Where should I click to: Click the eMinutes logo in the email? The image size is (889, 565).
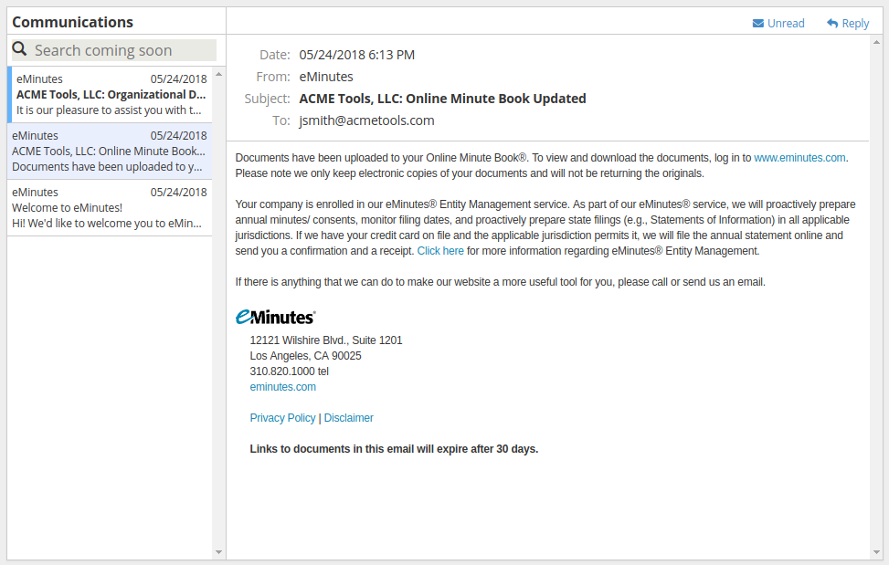pyautogui.click(x=275, y=317)
